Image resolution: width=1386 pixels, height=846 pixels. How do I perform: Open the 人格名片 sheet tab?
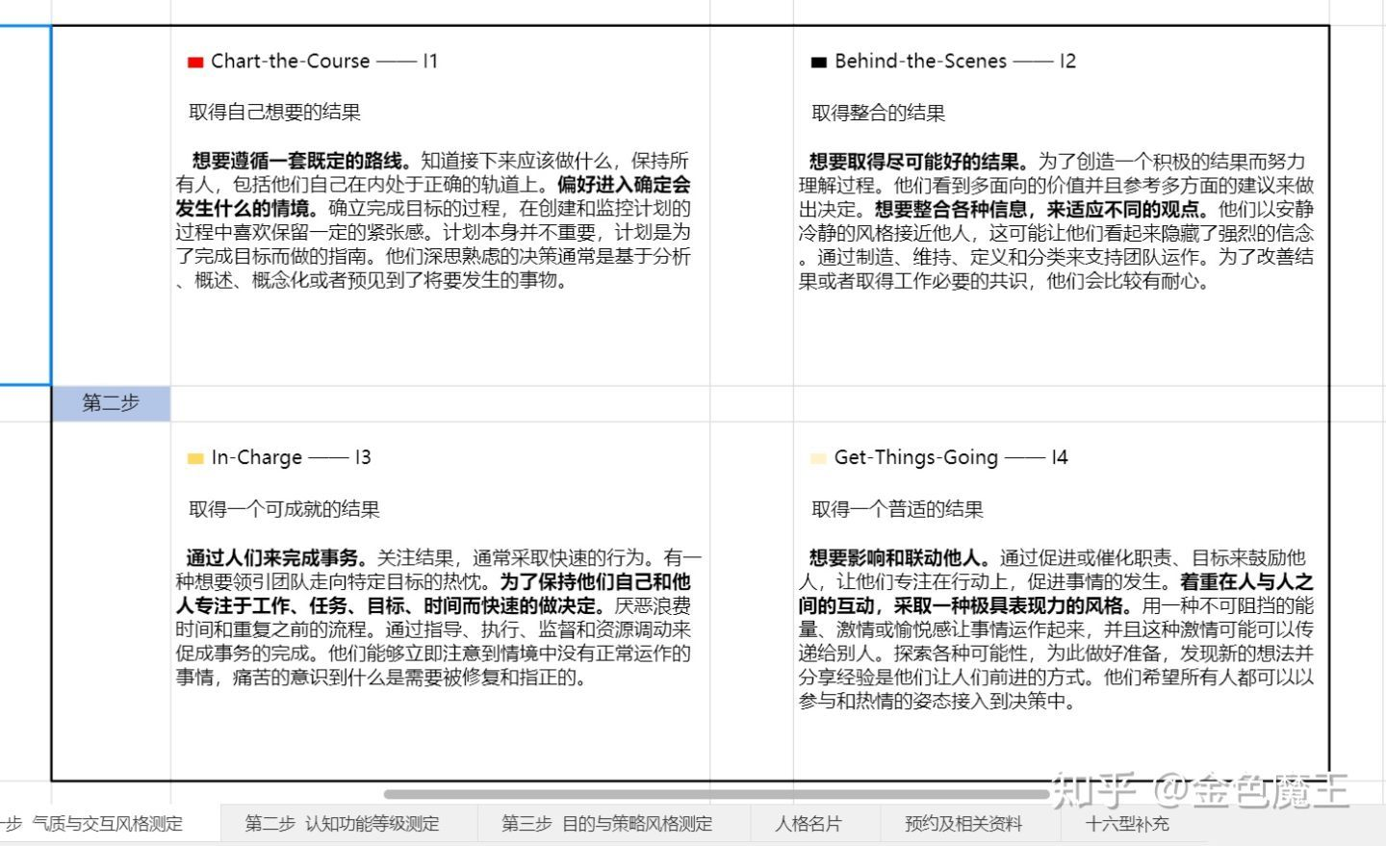click(x=808, y=824)
